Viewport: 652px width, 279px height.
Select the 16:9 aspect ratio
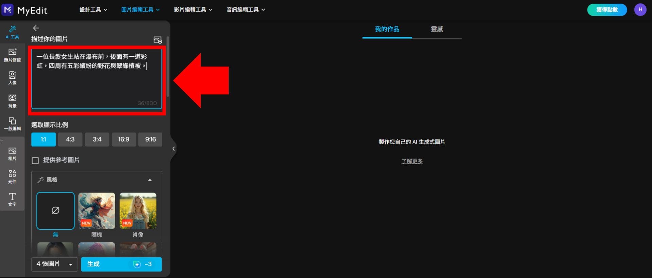(x=124, y=139)
